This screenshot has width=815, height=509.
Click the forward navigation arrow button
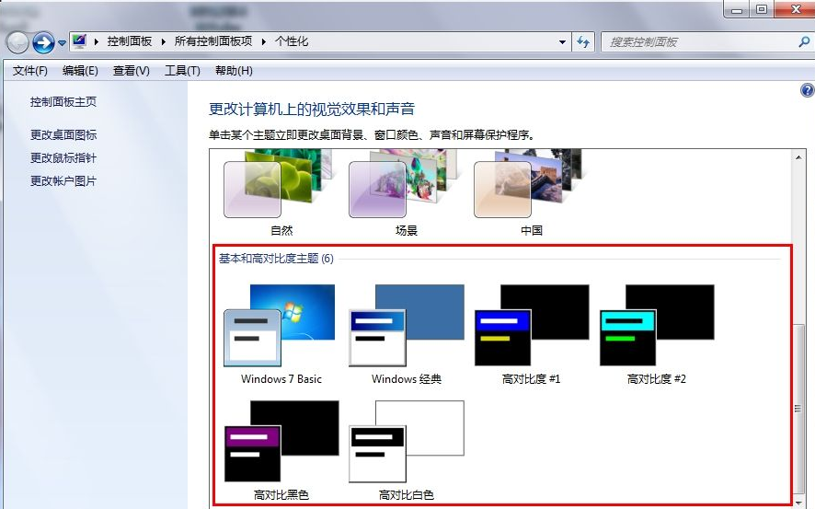[x=43, y=42]
